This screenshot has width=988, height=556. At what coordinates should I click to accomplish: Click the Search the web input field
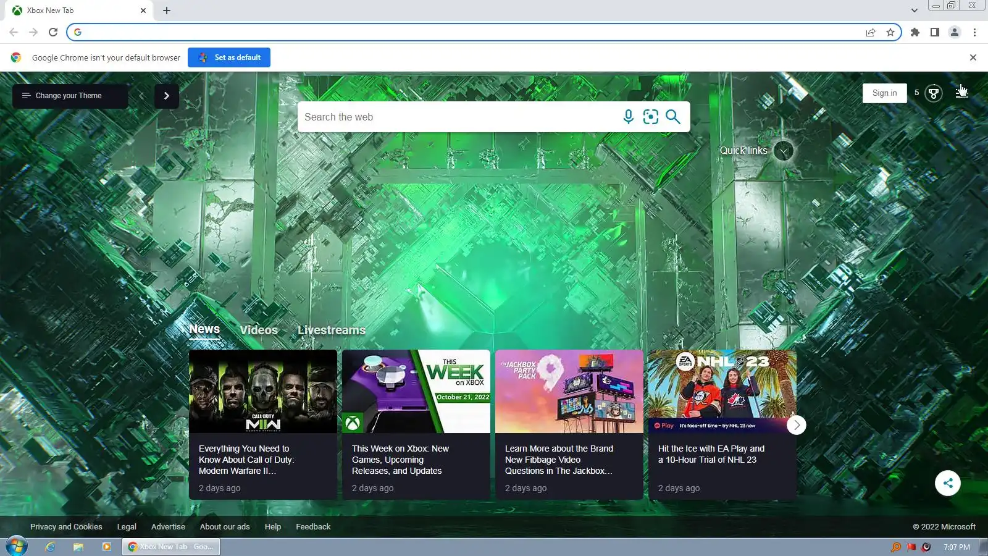coord(460,117)
